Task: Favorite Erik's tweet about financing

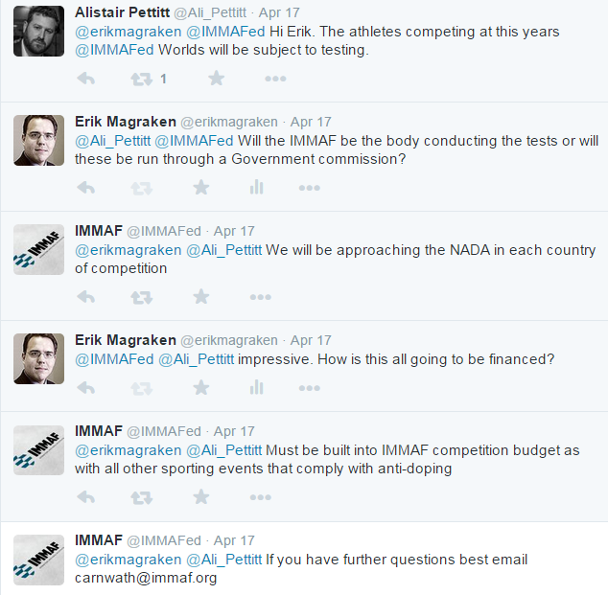Action: click(x=201, y=388)
